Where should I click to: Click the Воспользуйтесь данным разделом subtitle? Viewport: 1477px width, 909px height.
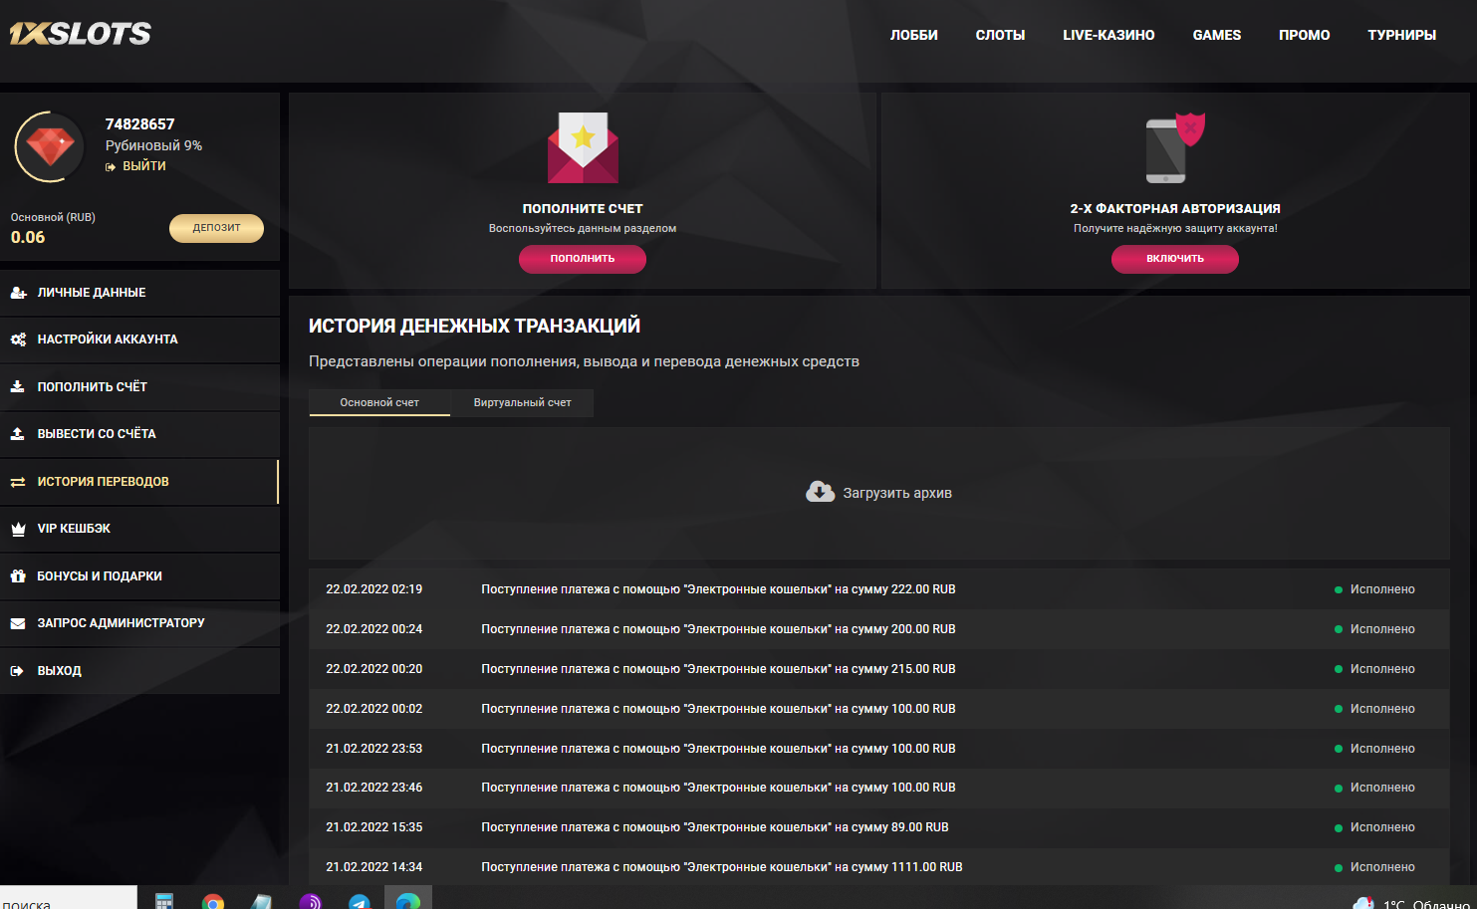pyautogui.click(x=583, y=228)
